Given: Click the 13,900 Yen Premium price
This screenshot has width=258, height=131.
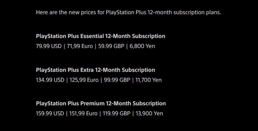Looking at the screenshot, I should [x=150, y=113].
